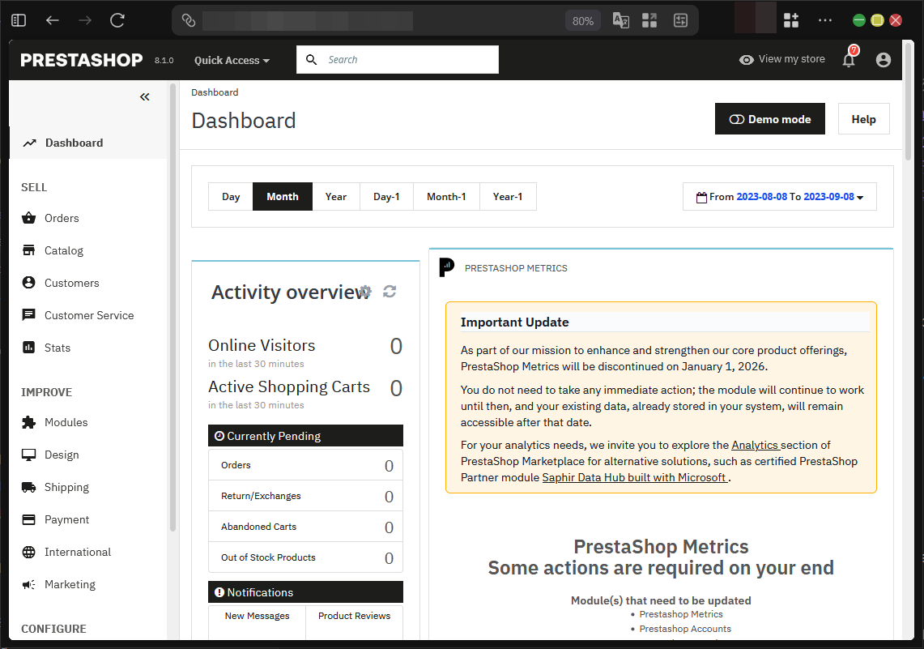The width and height of the screenshot is (924, 649).
Task: Adjust browser zoom at 80% indicator
Action: [x=582, y=21]
